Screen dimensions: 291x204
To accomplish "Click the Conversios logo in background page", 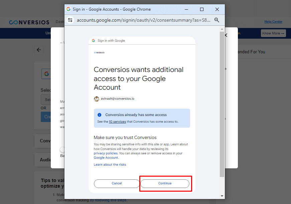I will [29, 22].
